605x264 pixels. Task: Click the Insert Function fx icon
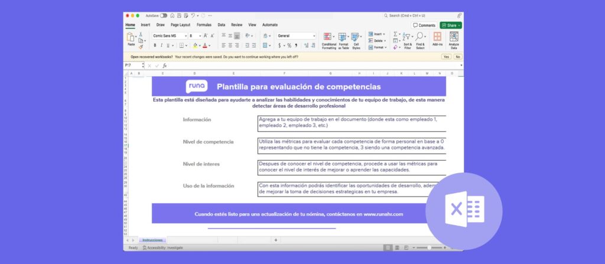point(165,66)
